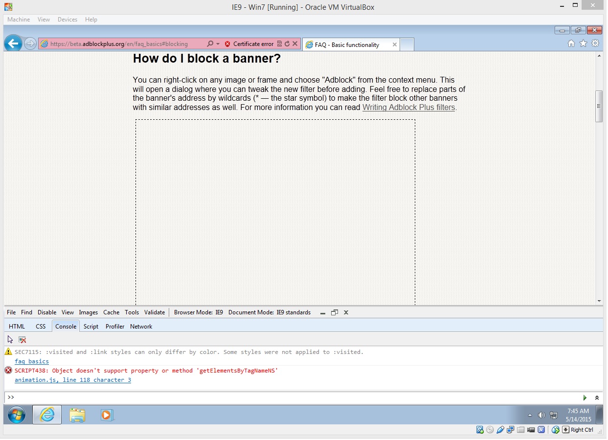Launch Windows Media Player from the taskbar
Viewport: 608px width, 440px height.
[106, 415]
